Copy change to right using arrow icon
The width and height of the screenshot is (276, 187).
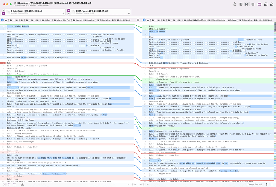134,184
